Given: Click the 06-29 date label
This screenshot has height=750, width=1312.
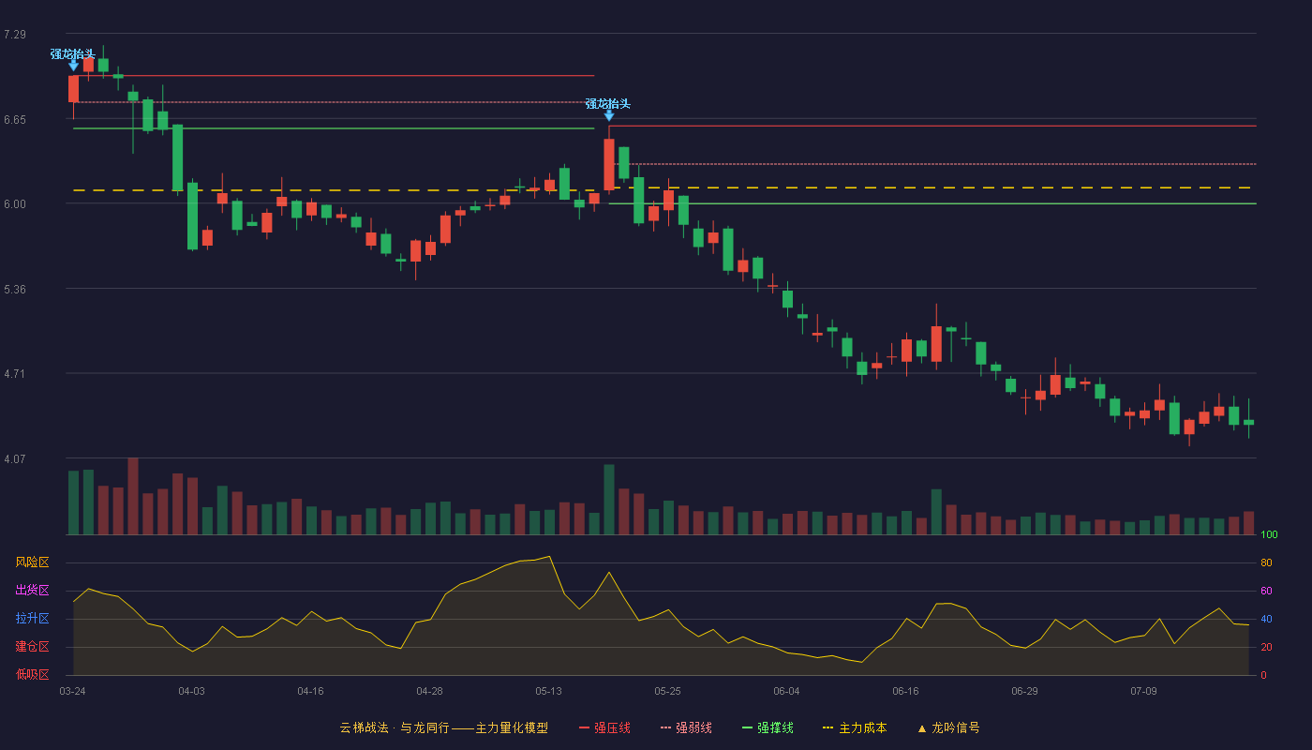Looking at the screenshot, I should pyautogui.click(x=1025, y=691).
